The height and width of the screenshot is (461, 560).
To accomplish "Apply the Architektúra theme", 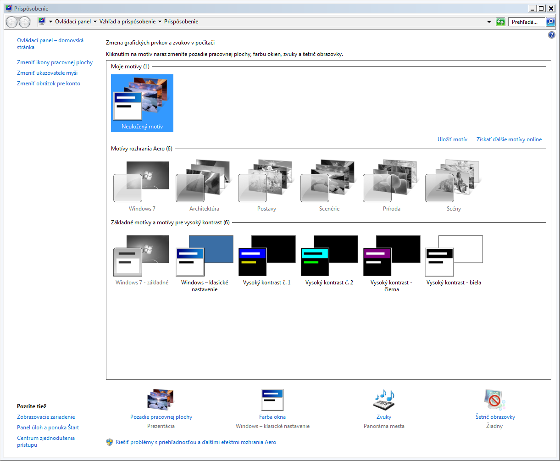I will [x=204, y=186].
